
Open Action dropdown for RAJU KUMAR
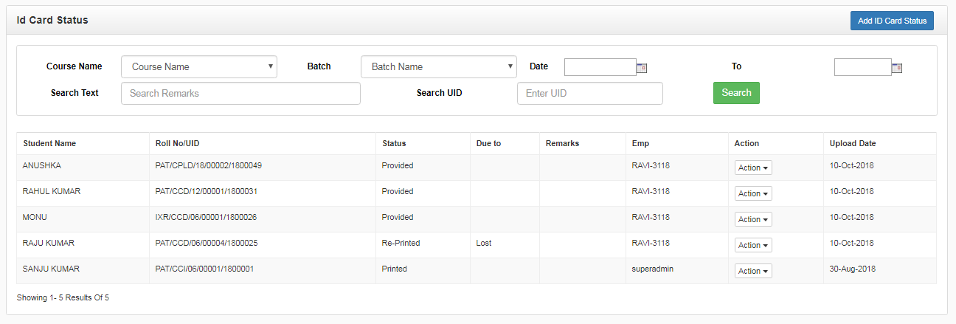click(x=753, y=245)
